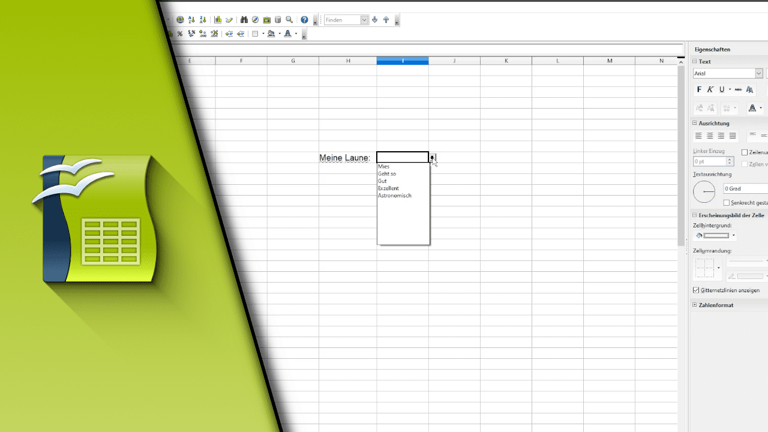The image size is (768, 432).
Task: Enable the Senkrecht gestapelt checkbox
Action: tap(727, 203)
